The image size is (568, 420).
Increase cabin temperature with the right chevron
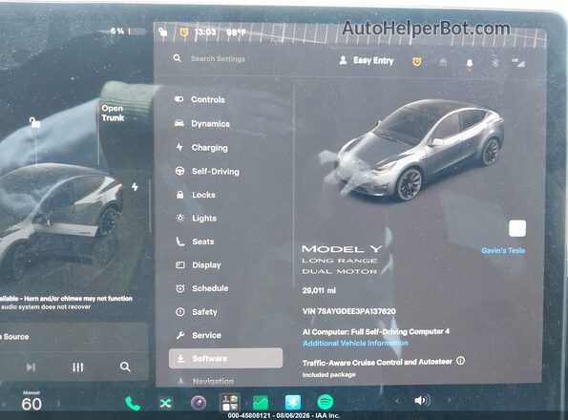(58, 404)
